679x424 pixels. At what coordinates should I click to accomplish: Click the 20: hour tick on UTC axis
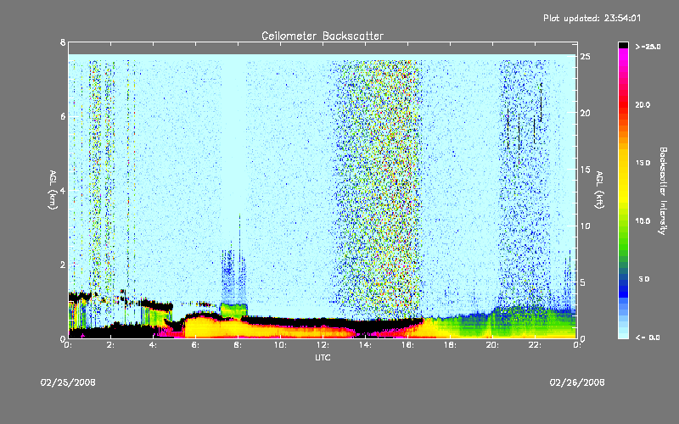(492, 345)
